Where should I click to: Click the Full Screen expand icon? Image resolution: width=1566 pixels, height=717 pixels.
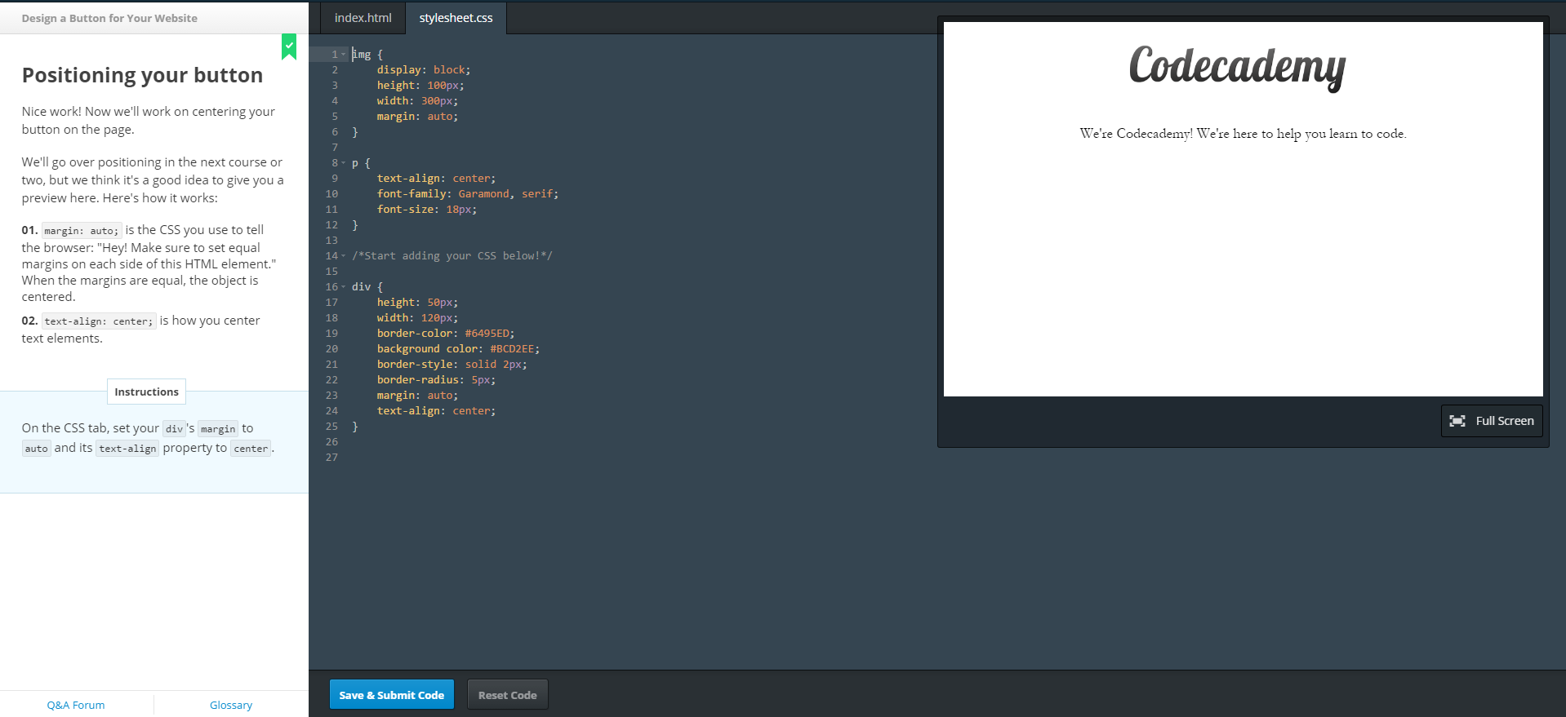point(1457,421)
